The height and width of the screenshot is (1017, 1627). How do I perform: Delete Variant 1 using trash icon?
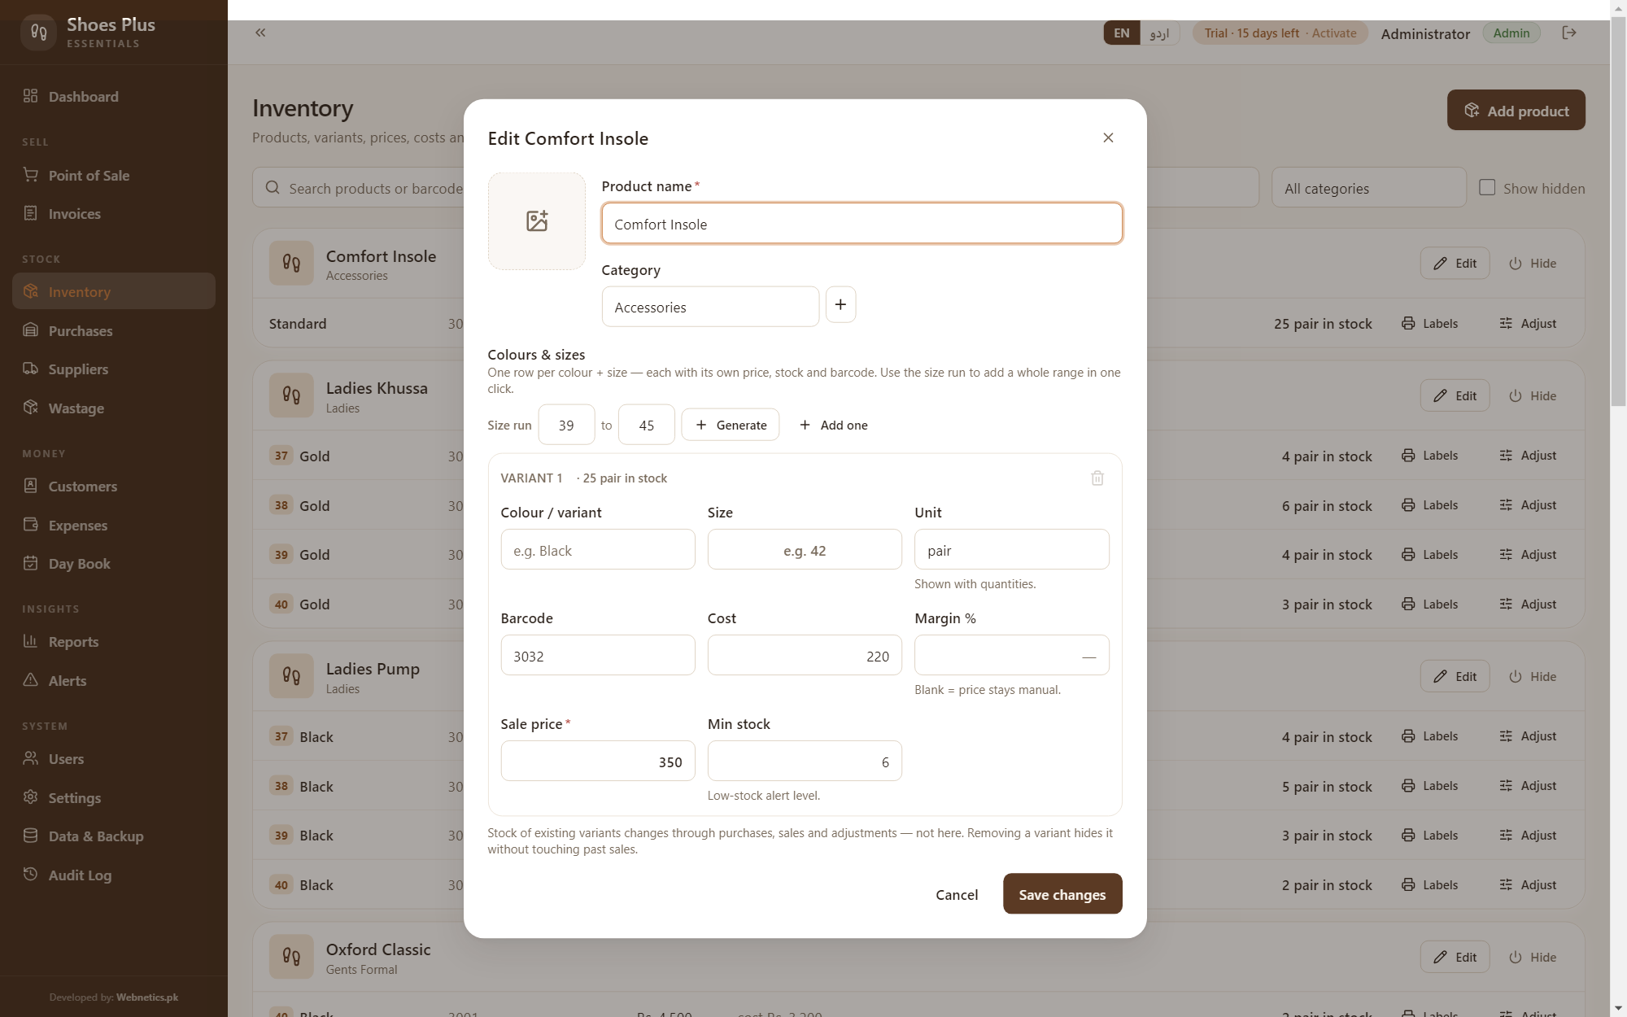pos(1097,478)
